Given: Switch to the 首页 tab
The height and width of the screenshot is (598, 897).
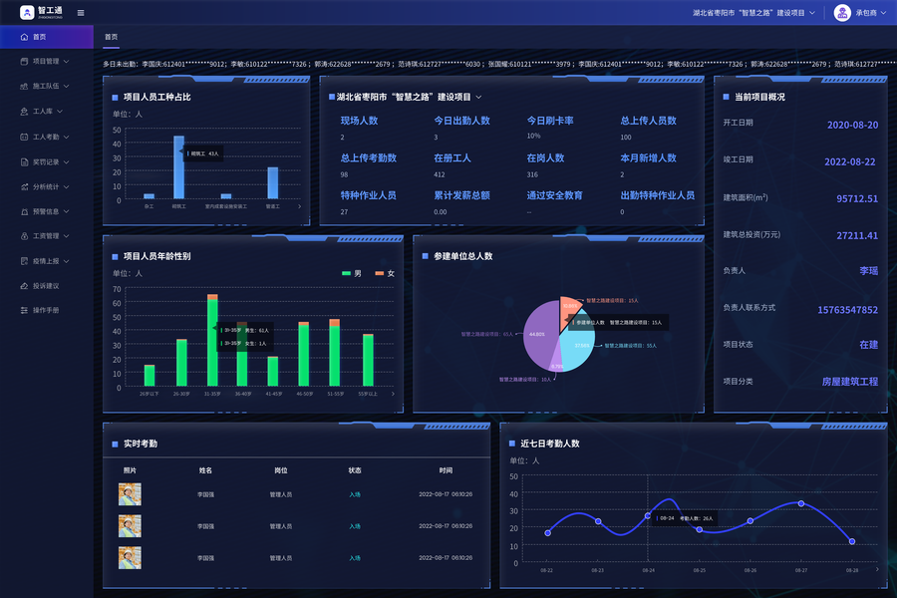Looking at the screenshot, I should [111, 37].
